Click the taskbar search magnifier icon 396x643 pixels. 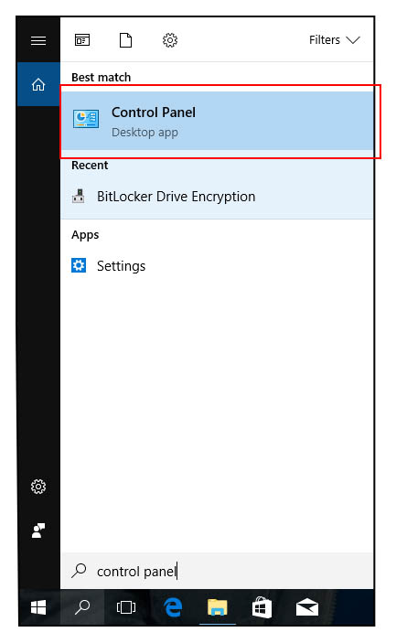click(x=82, y=607)
